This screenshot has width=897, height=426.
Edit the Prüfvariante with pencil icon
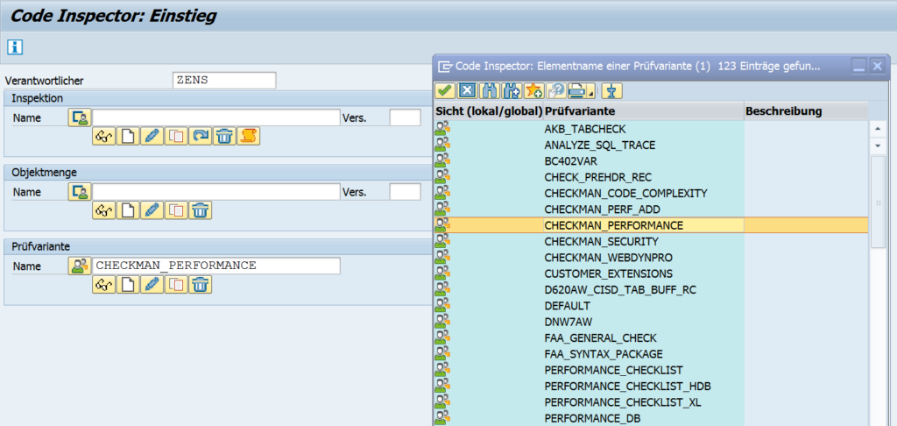152,284
